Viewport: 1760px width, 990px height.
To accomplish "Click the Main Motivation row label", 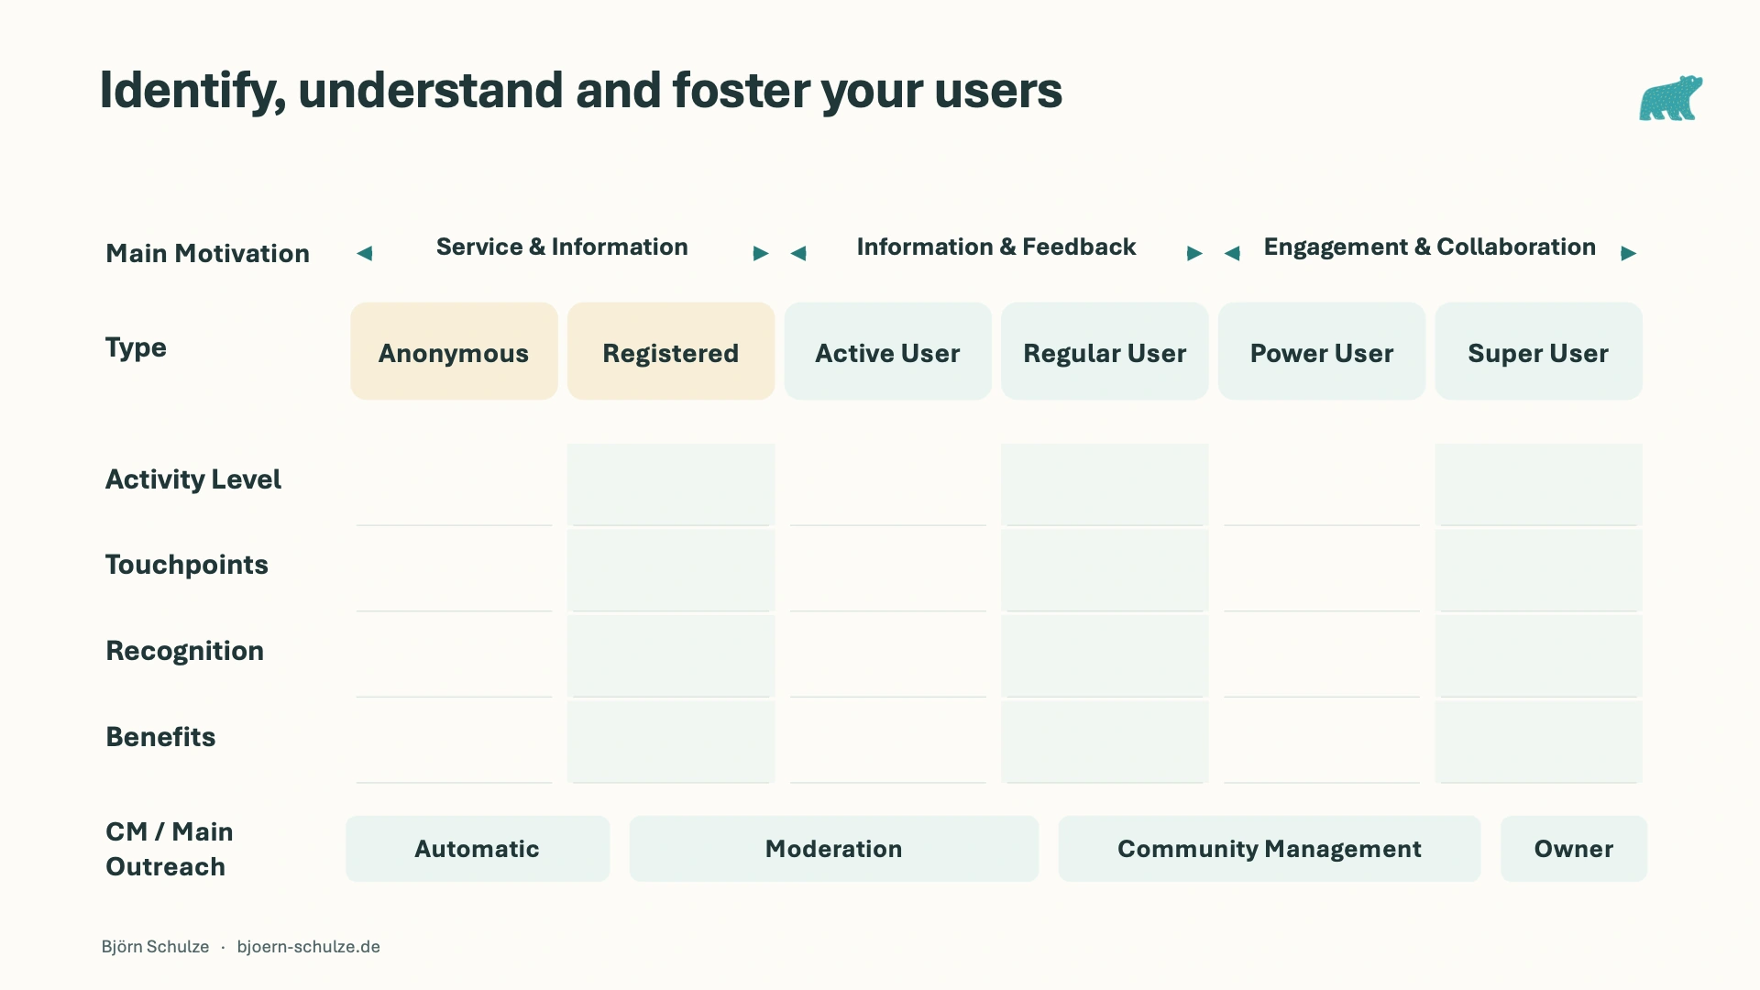I will [208, 253].
